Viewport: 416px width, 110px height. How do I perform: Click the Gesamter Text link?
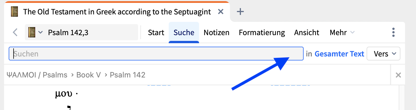tap(339, 54)
